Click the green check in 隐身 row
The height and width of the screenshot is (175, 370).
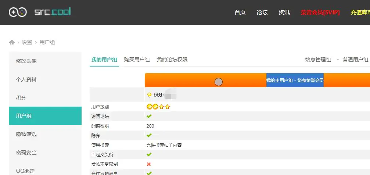click(149, 135)
